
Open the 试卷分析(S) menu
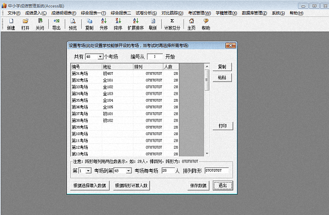coord(146,13)
